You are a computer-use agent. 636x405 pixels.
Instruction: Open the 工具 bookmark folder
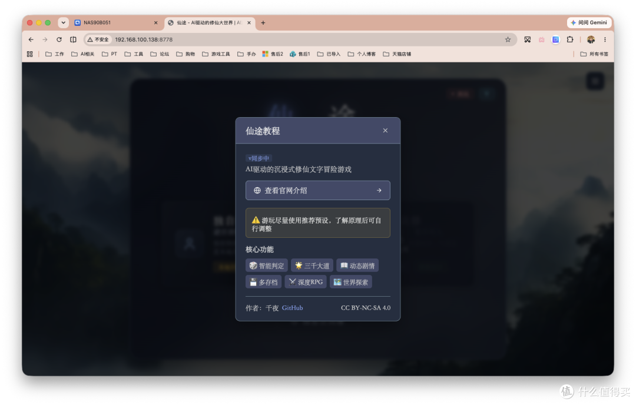(134, 54)
